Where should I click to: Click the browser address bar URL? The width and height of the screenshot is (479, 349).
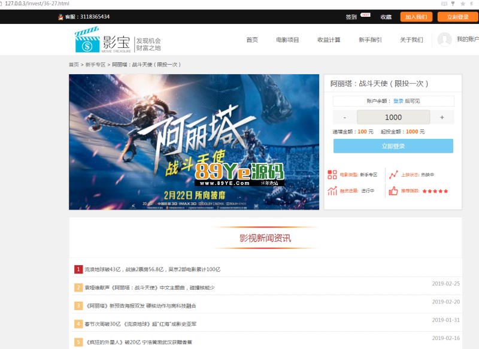[x=37, y=4]
